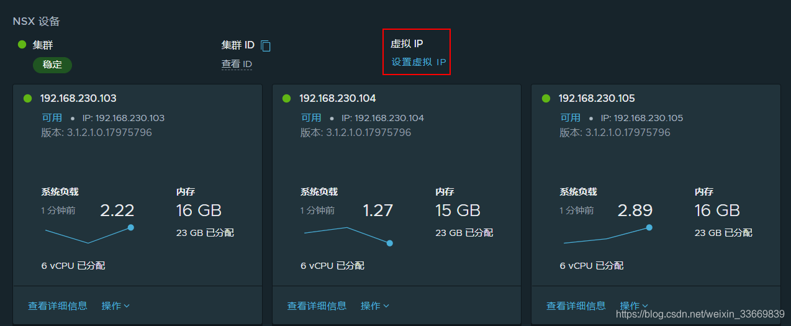Image resolution: width=791 pixels, height=326 pixels.
Task: Click 可用 status of node 192.168.230.103
Action: [52, 117]
